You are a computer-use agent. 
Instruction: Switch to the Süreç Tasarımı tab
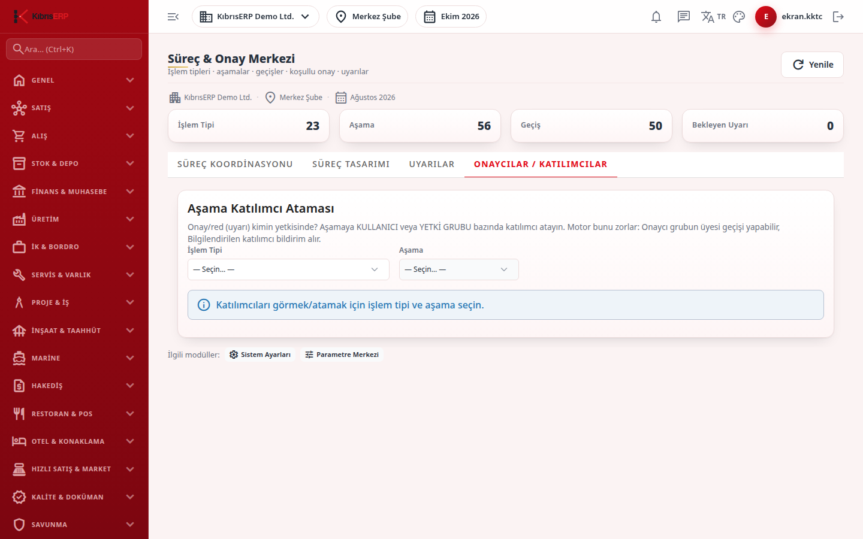pyautogui.click(x=351, y=164)
